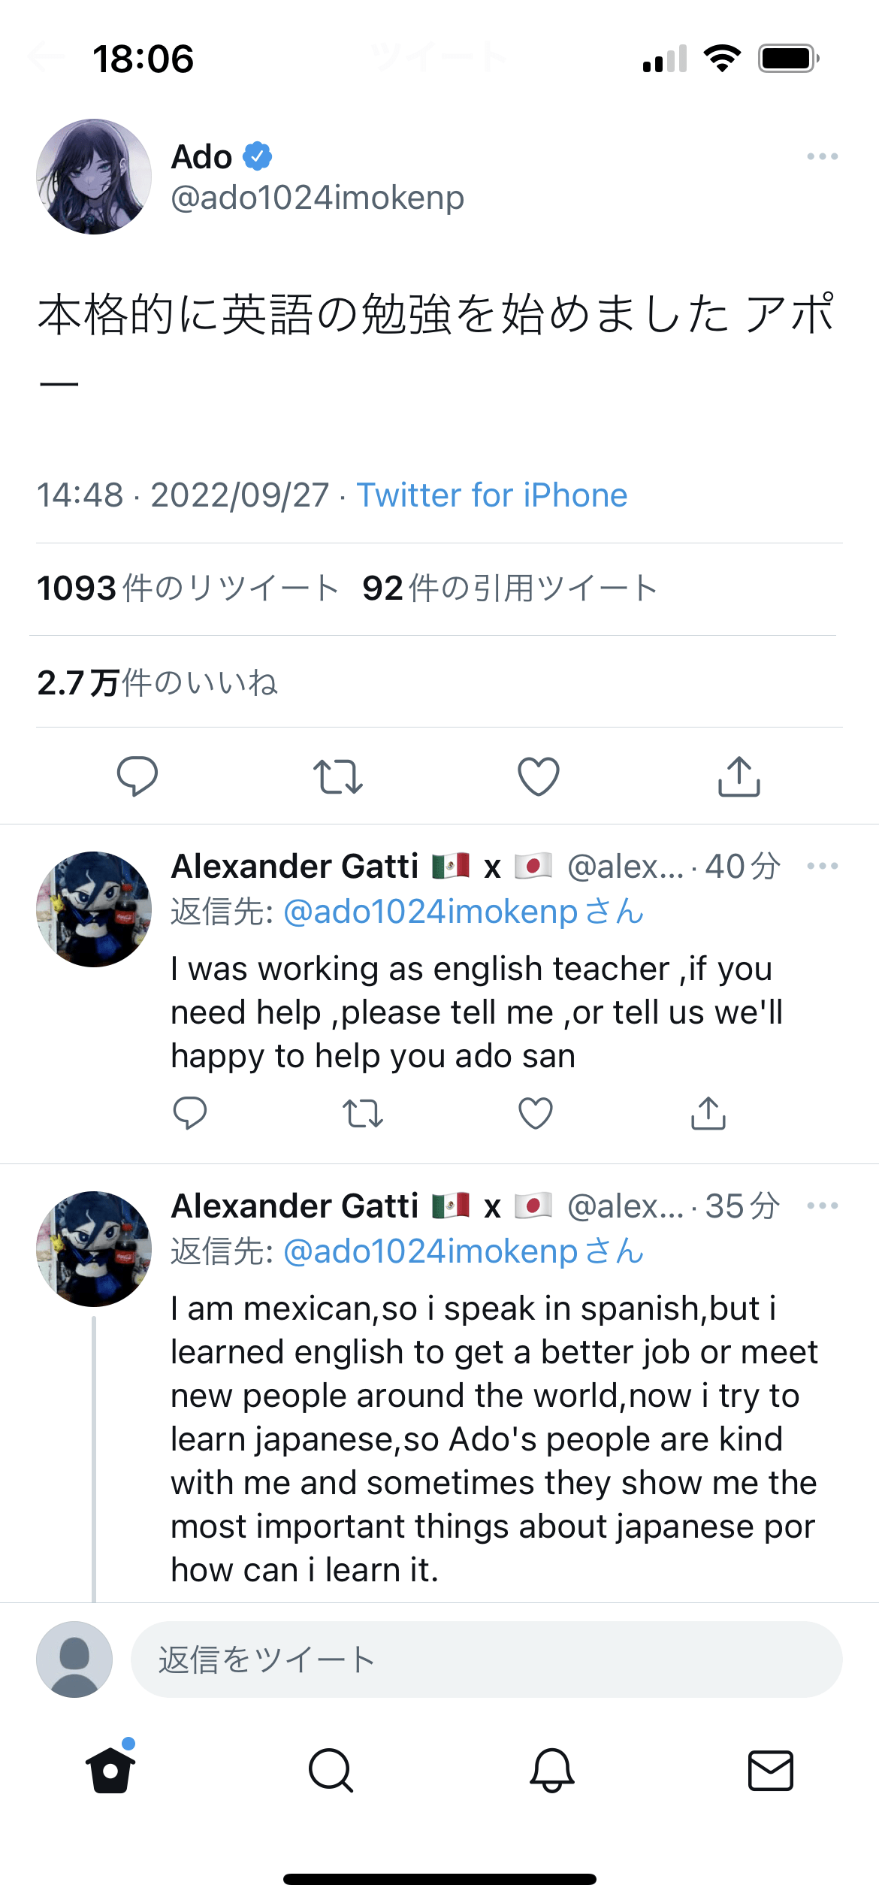This screenshot has width=879, height=1903.
Task: Like Alexander Gatti's English teacher reply
Action: click(x=536, y=1113)
